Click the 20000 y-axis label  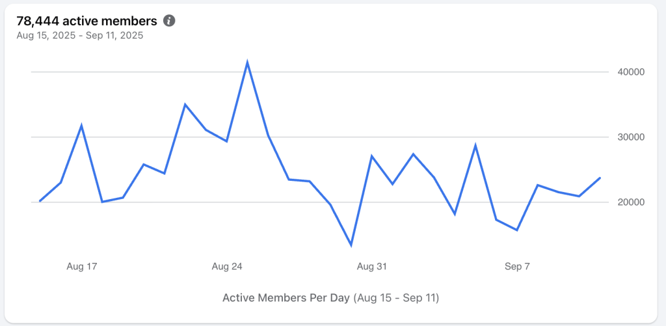coord(630,202)
